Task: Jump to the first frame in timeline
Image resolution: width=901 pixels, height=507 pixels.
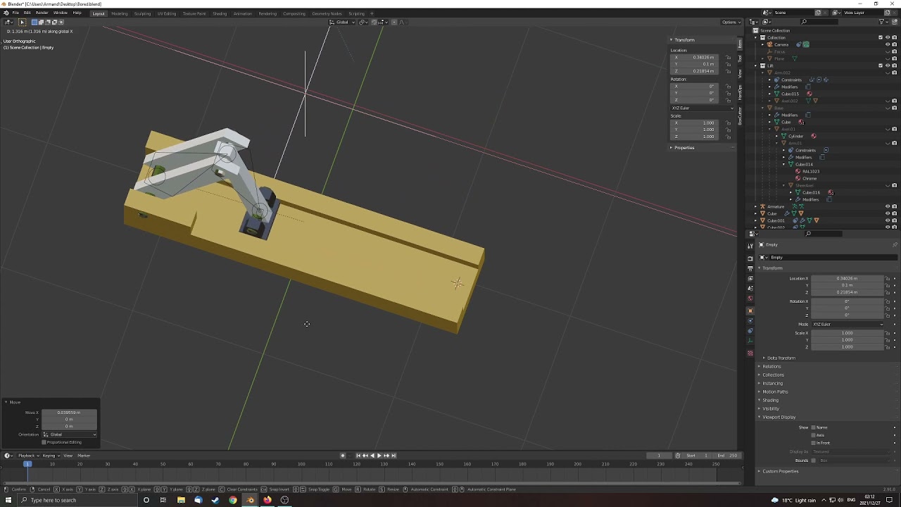Action: point(358,456)
